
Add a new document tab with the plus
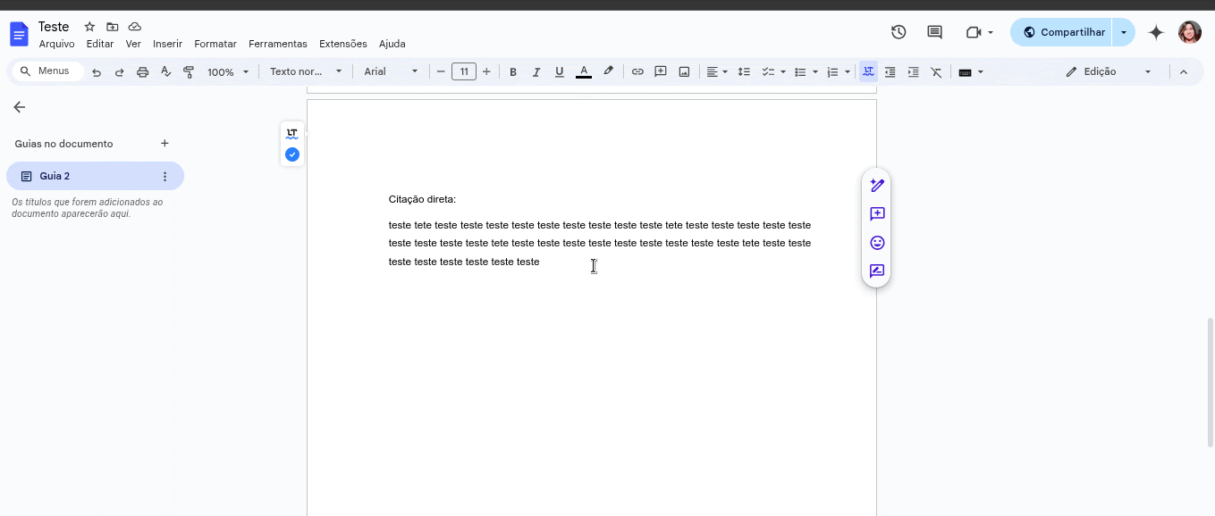[x=165, y=143]
